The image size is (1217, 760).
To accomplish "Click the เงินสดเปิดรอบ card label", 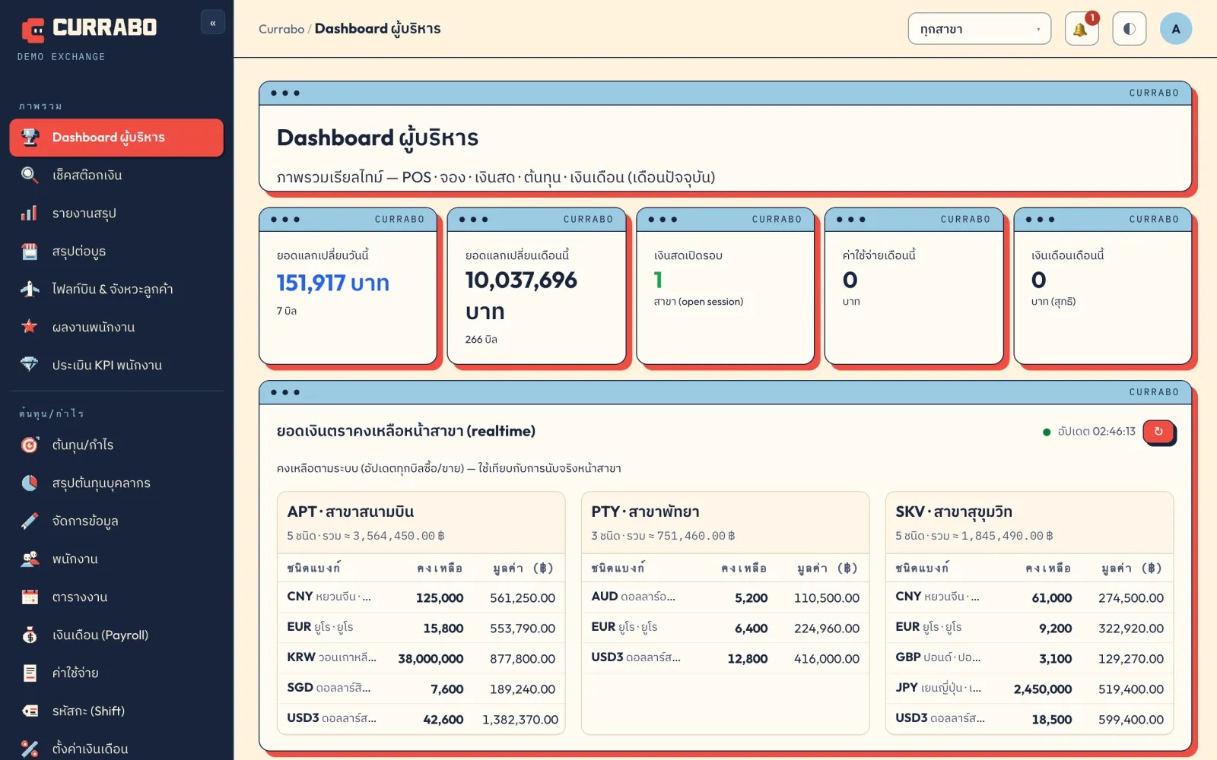I will pyautogui.click(x=688, y=255).
